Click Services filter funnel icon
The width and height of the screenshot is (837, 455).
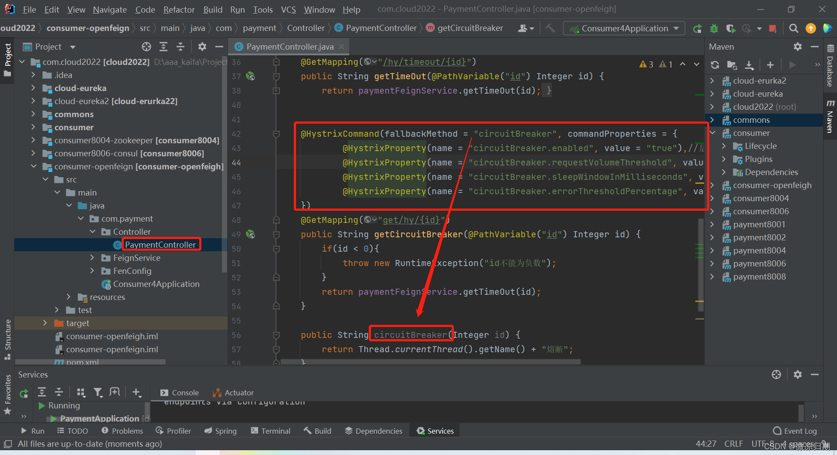(x=98, y=392)
